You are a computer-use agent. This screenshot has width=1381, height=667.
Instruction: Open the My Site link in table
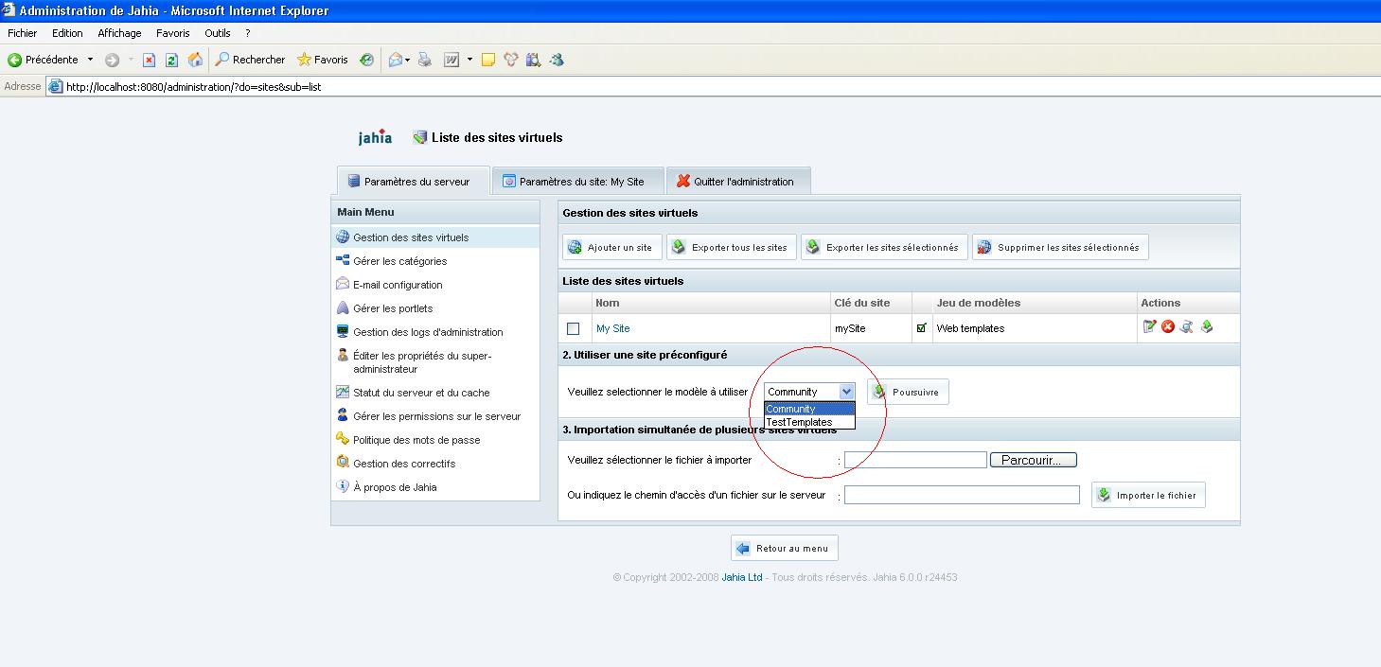pyautogui.click(x=613, y=328)
